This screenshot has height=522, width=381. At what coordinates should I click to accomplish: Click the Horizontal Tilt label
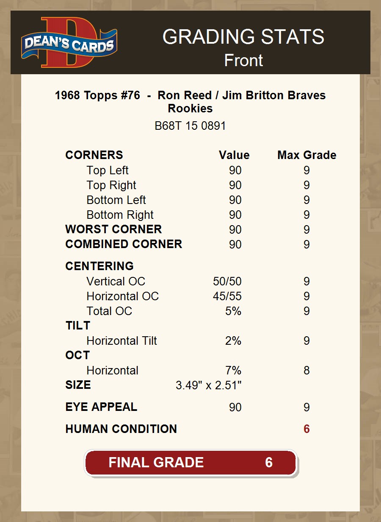pos(121,341)
